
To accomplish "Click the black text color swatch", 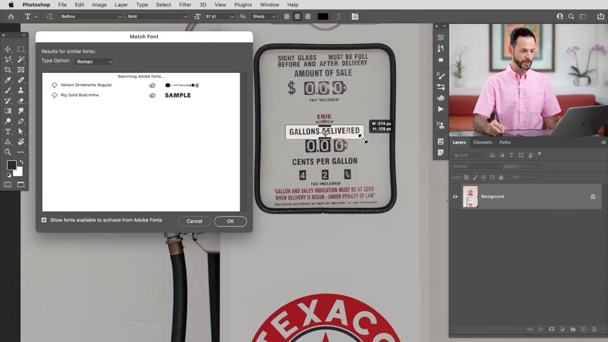I will pyautogui.click(x=323, y=16).
